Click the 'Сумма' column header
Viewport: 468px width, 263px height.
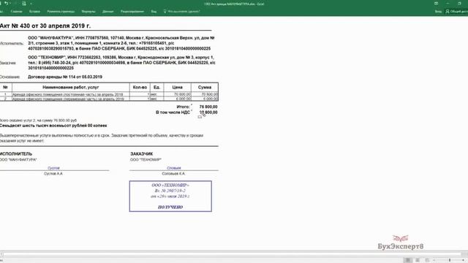click(205, 88)
